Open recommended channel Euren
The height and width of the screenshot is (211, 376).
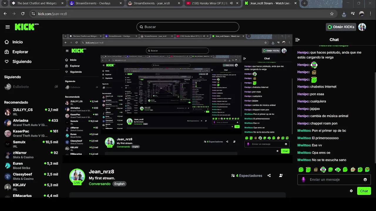point(31,166)
